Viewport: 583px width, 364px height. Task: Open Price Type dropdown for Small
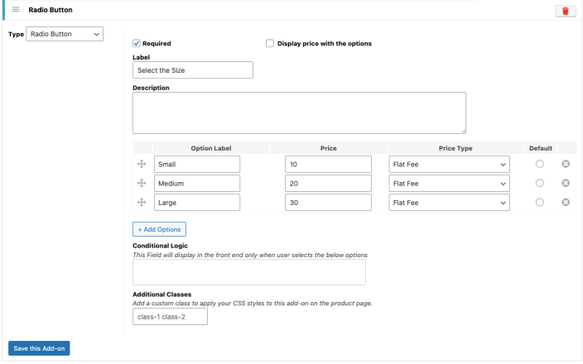pos(450,165)
